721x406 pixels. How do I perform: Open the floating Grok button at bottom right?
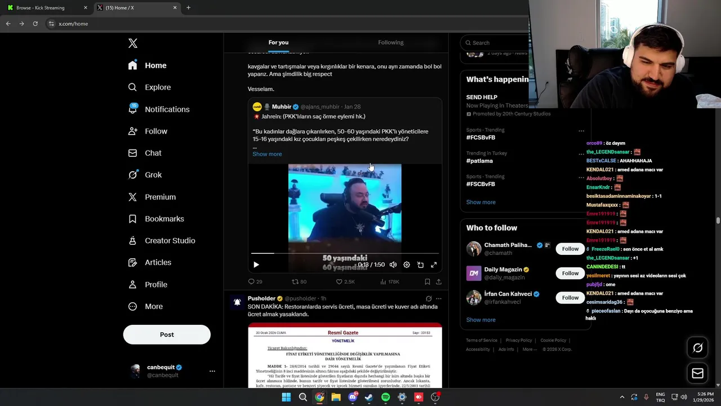[698, 348]
